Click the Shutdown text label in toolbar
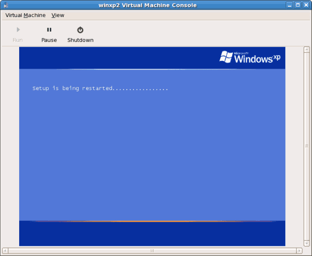This screenshot has height=256, width=312. click(80, 40)
